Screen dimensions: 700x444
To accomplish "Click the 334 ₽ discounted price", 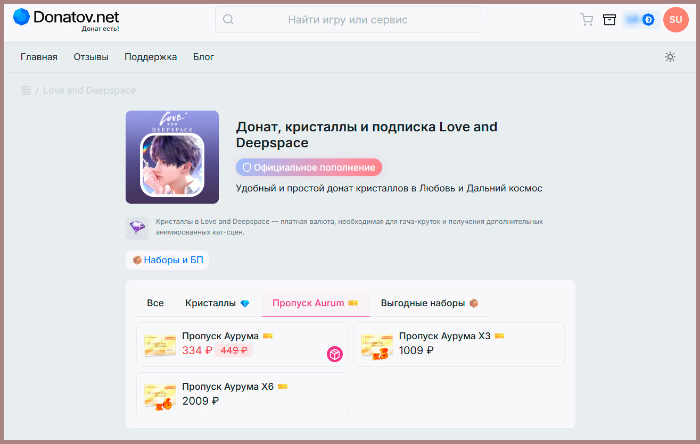I will pyautogui.click(x=197, y=350).
